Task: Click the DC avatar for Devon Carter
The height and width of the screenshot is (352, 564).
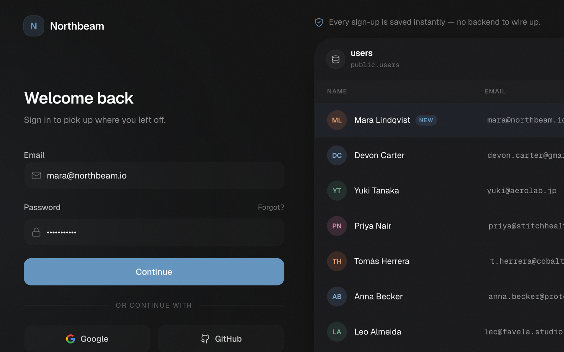Action: pyautogui.click(x=337, y=155)
